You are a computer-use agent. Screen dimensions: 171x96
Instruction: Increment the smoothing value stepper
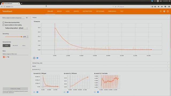(28, 36)
